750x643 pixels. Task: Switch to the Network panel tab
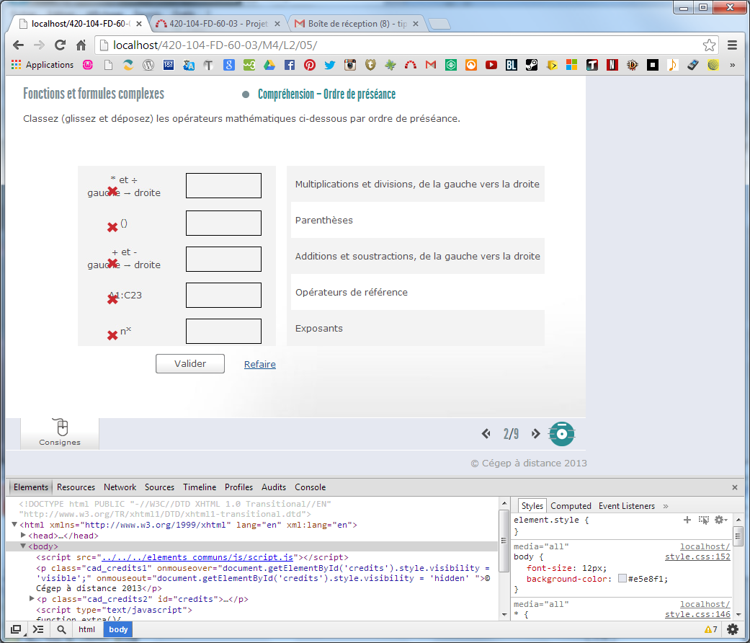coord(120,487)
